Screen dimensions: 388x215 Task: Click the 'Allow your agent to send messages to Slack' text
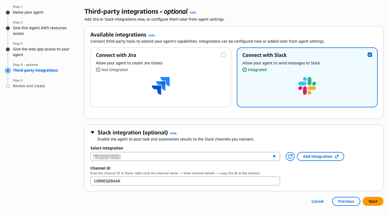(281, 63)
